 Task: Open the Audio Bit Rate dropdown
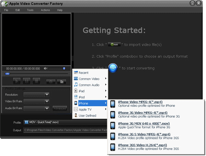[47, 108]
